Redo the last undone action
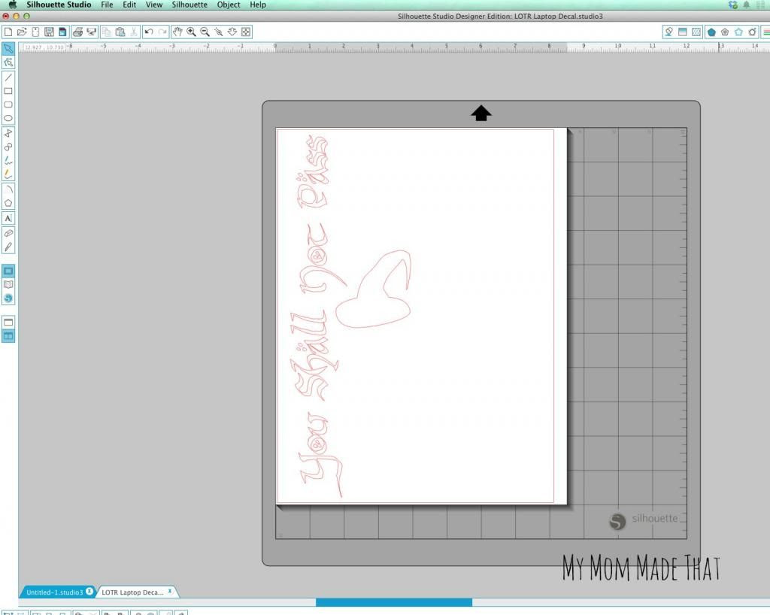This screenshot has height=615, width=770. tap(162, 32)
